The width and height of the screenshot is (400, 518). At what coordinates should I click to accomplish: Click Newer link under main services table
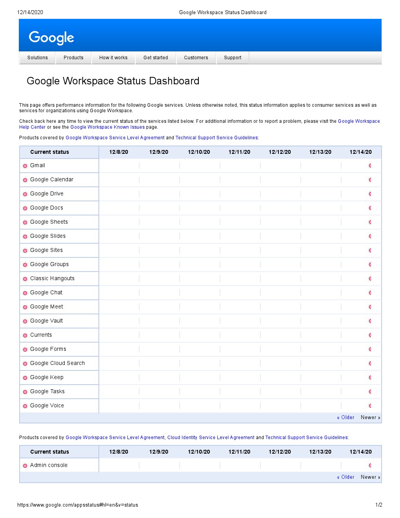tap(371, 418)
